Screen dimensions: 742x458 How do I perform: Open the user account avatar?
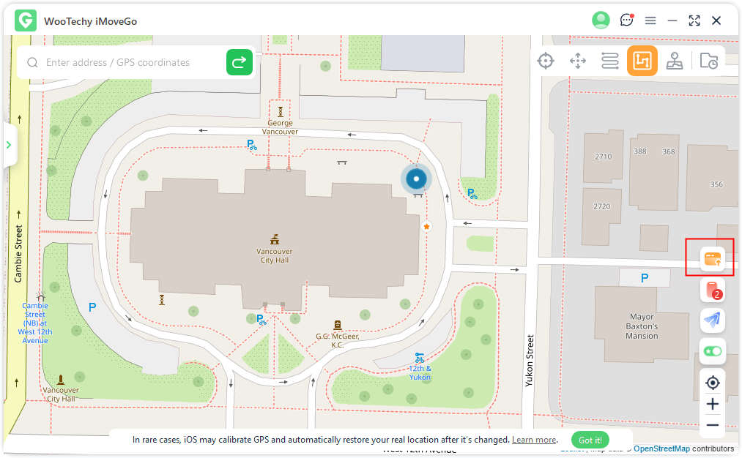coord(601,20)
